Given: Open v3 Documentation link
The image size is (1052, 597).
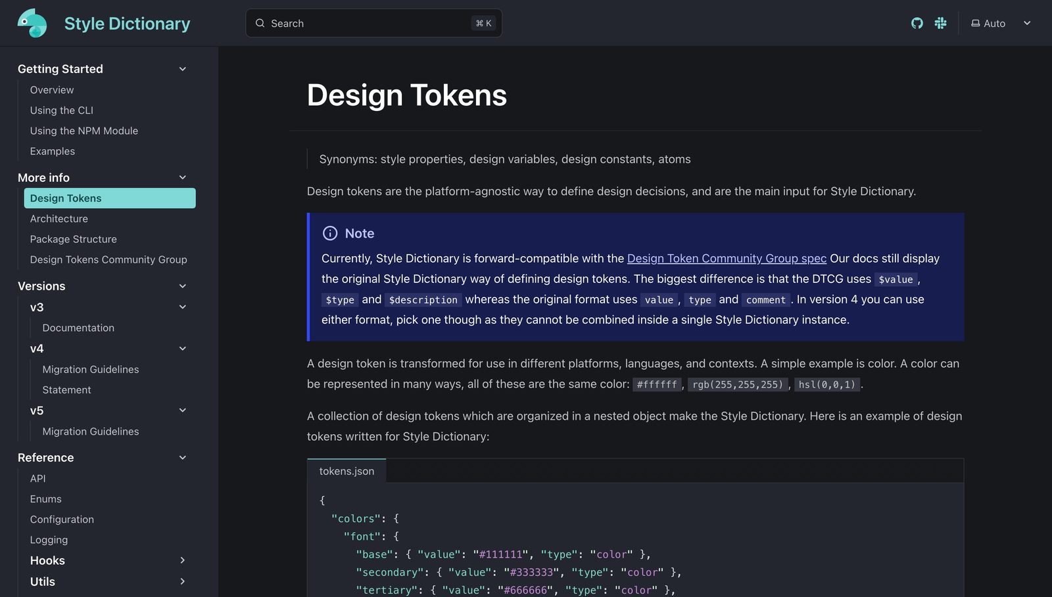Looking at the screenshot, I should tap(78, 328).
